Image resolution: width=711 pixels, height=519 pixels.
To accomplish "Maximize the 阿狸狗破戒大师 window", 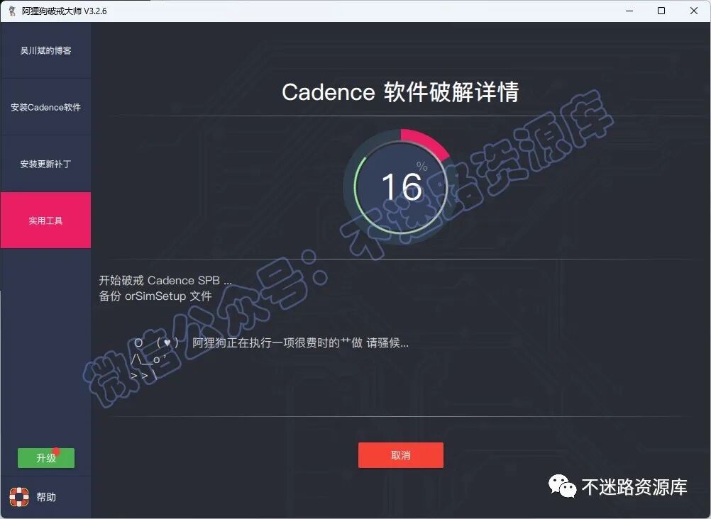I will coord(661,11).
